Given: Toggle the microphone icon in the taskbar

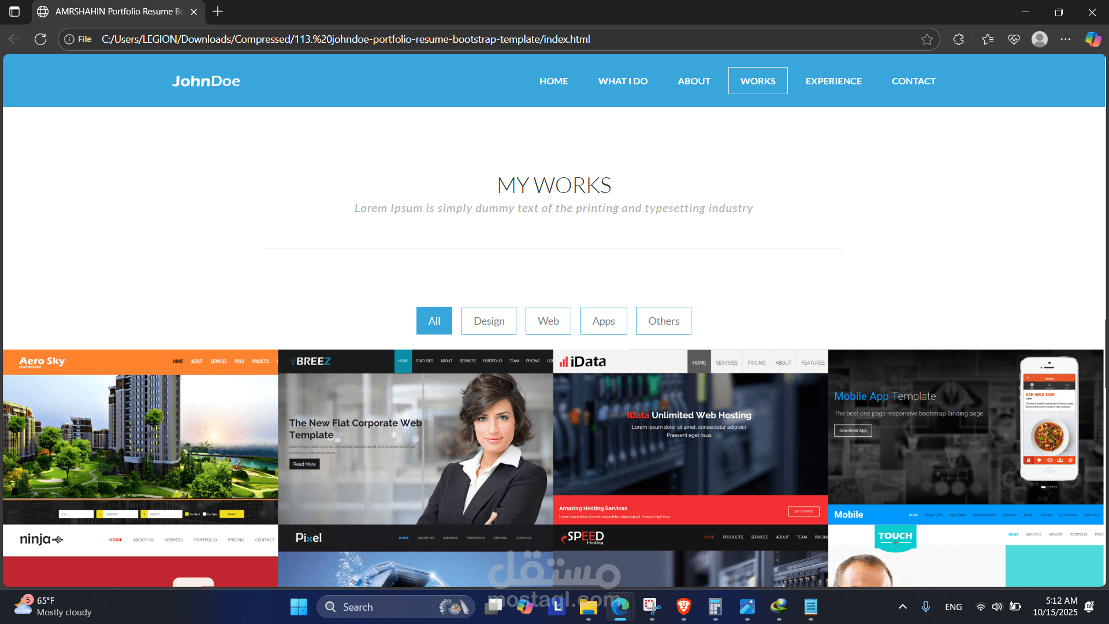Looking at the screenshot, I should tap(926, 607).
